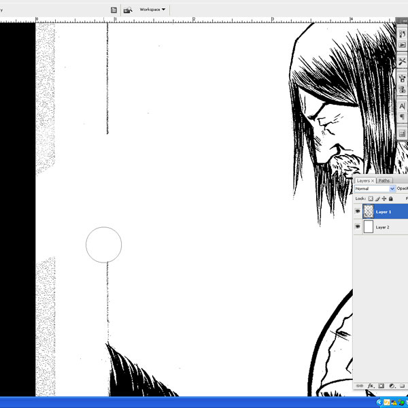The image size is (408, 408).
Task: Toggle visibility of Layer 2
Action: pyautogui.click(x=358, y=226)
